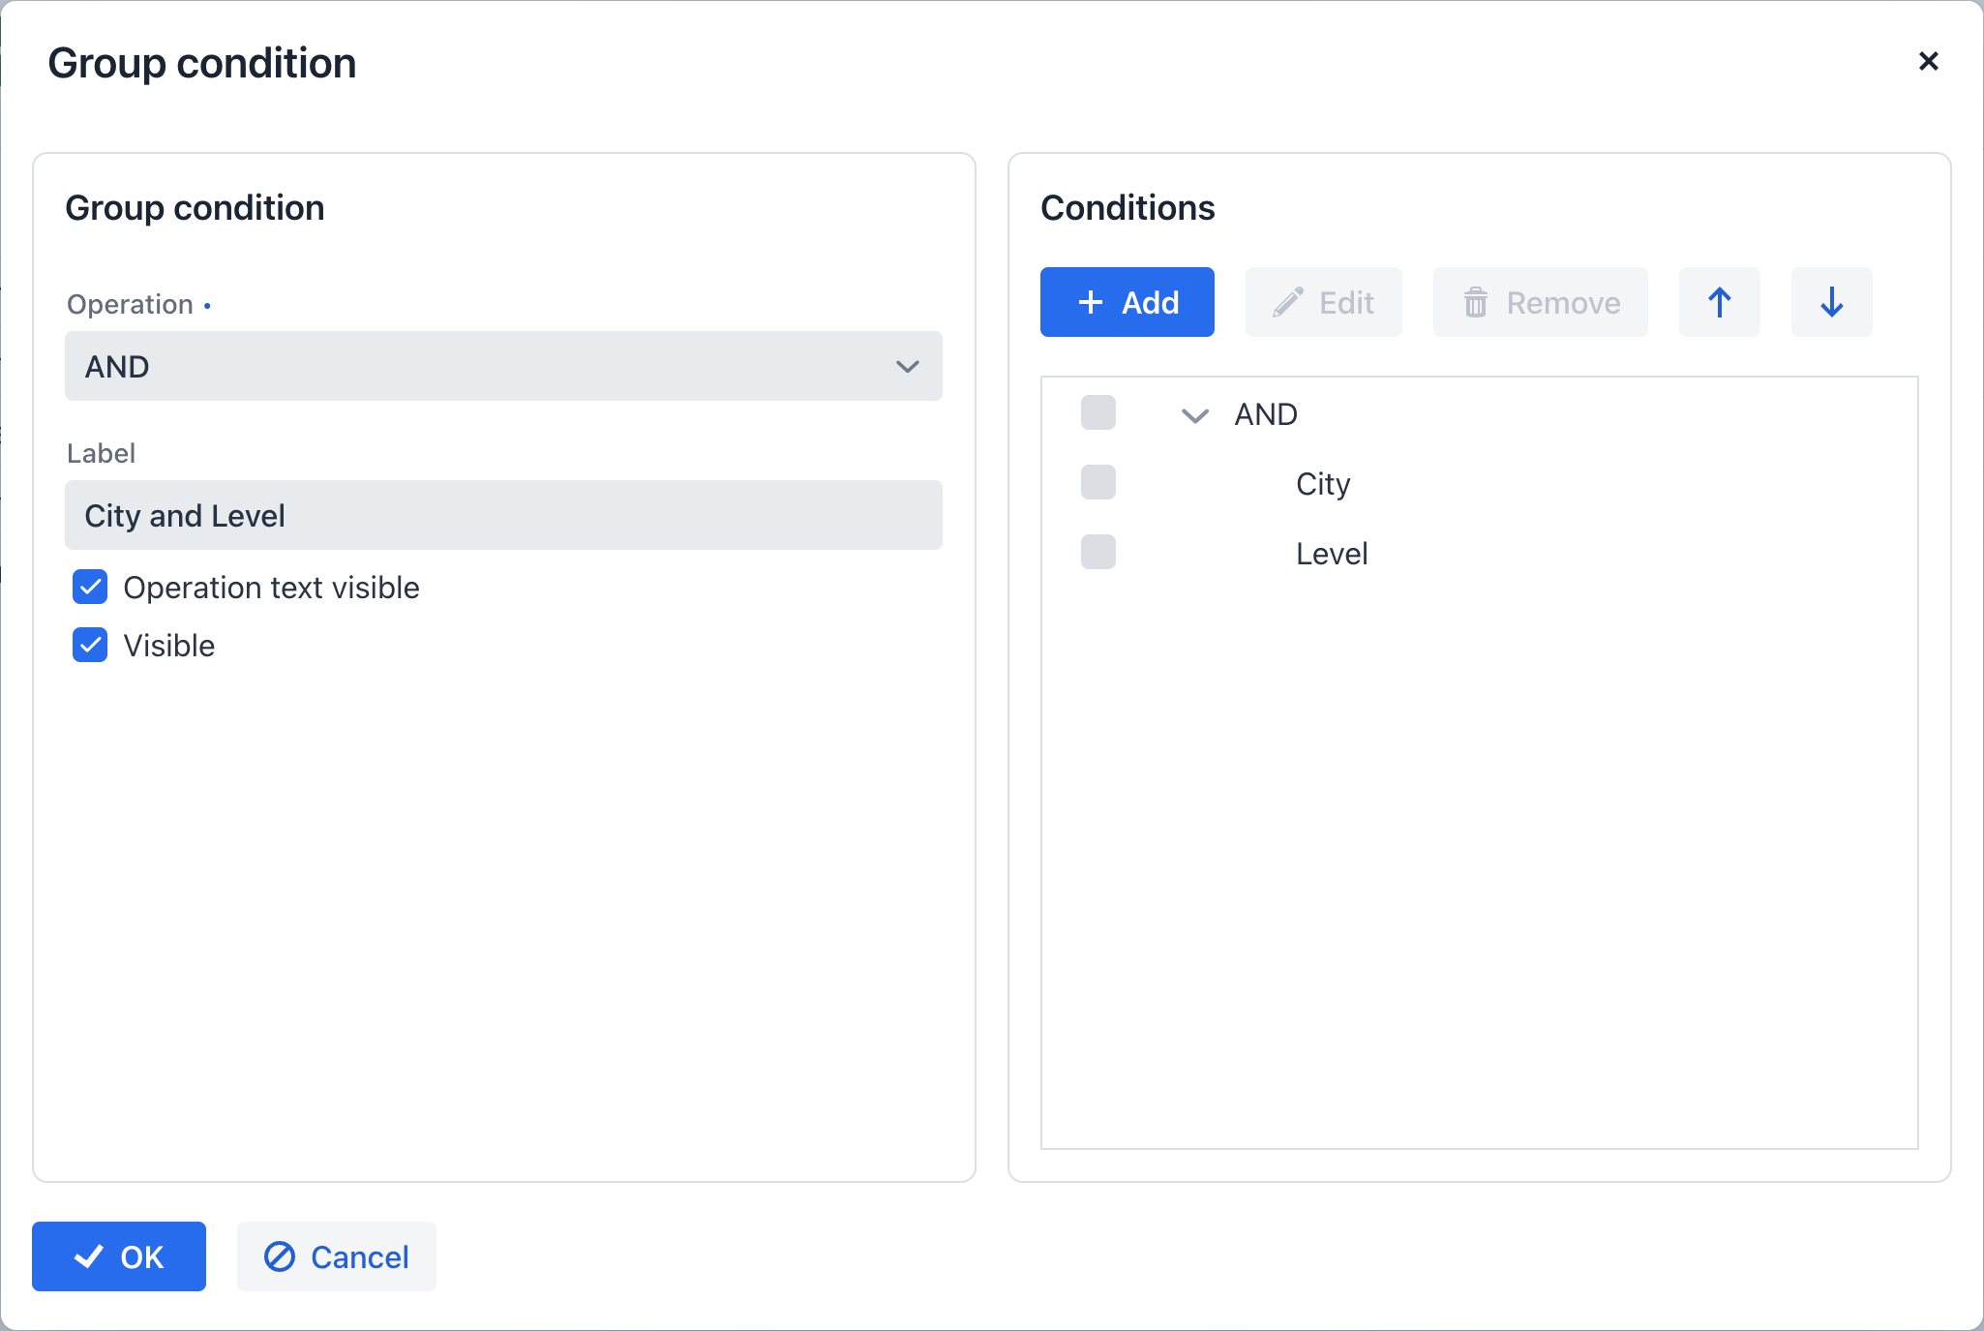
Task: Check the Level condition checkbox
Action: click(x=1097, y=552)
